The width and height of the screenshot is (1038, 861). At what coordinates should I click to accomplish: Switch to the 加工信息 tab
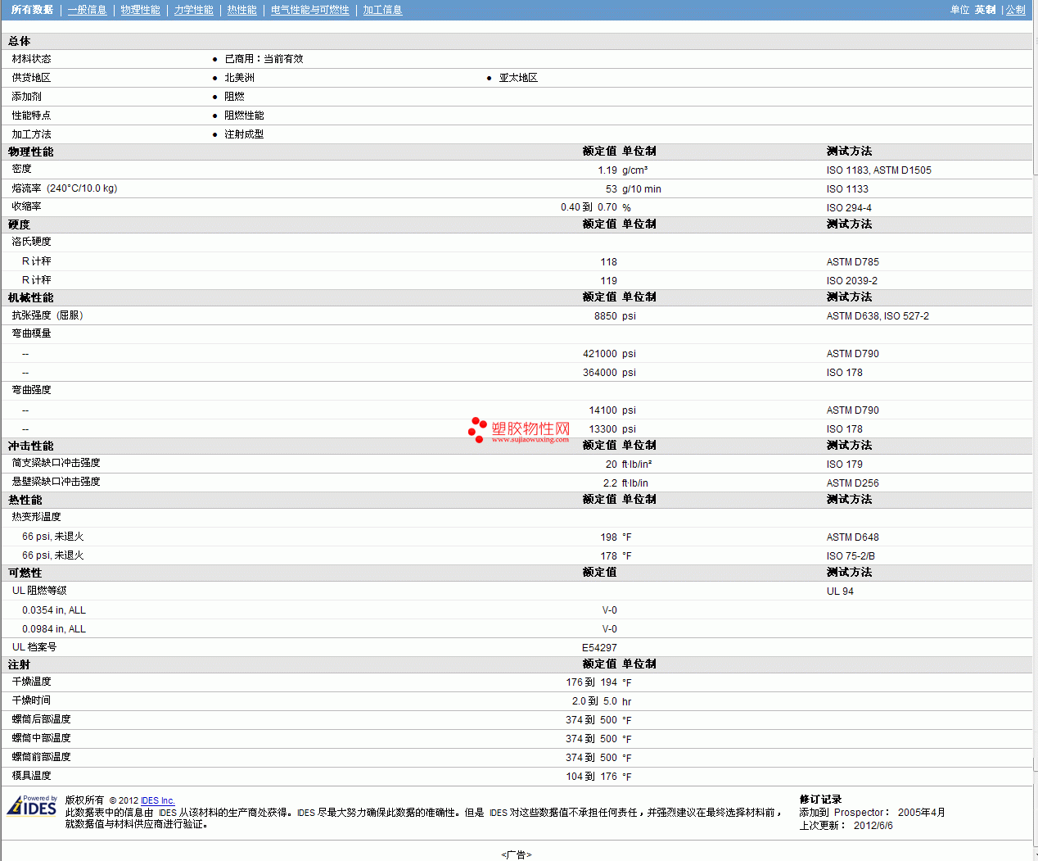tap(382, 10)
